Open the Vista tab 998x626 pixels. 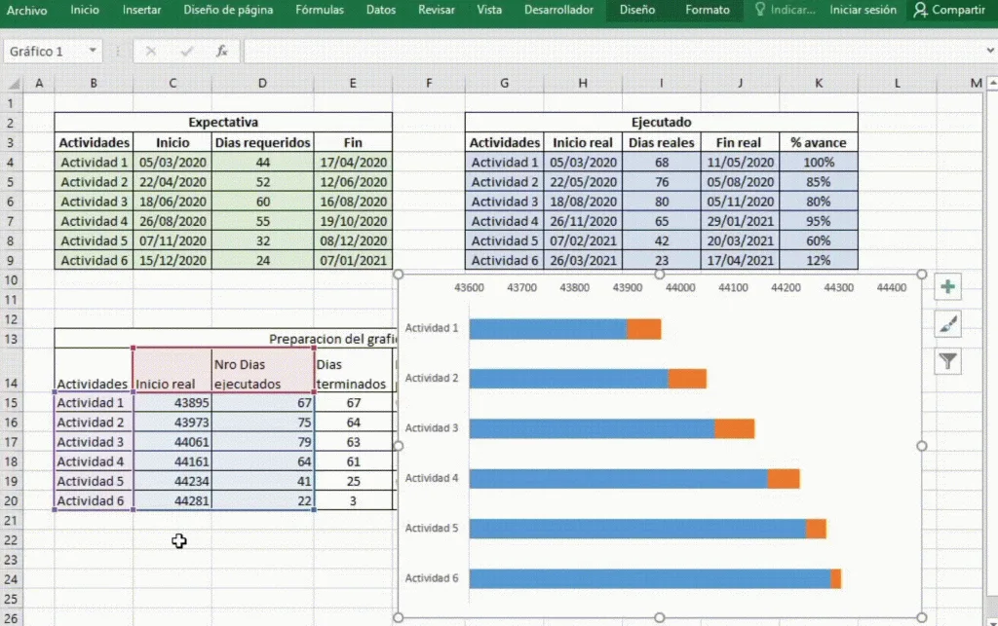coord(489,10)
